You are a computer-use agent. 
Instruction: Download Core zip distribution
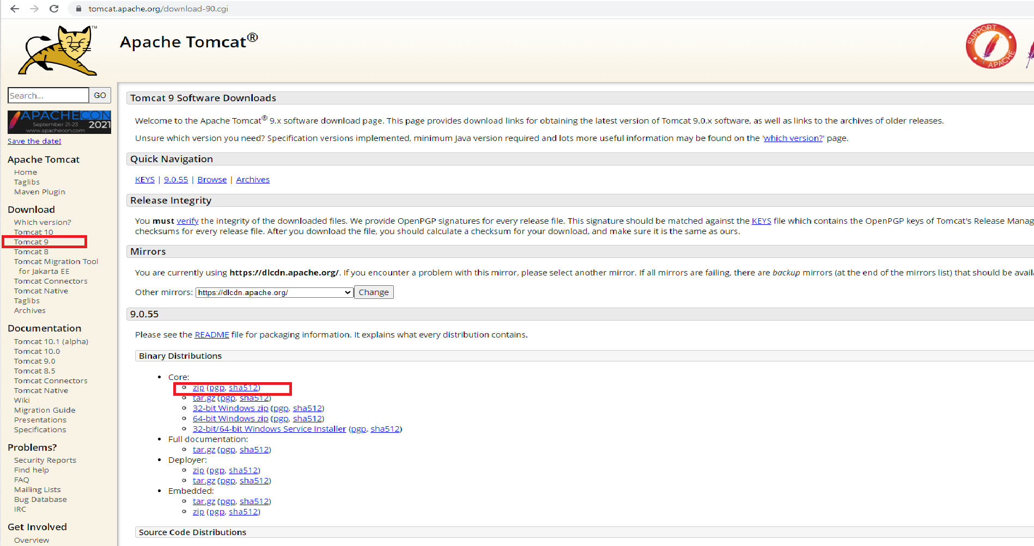pyautogui.click(x=198, y=388)
